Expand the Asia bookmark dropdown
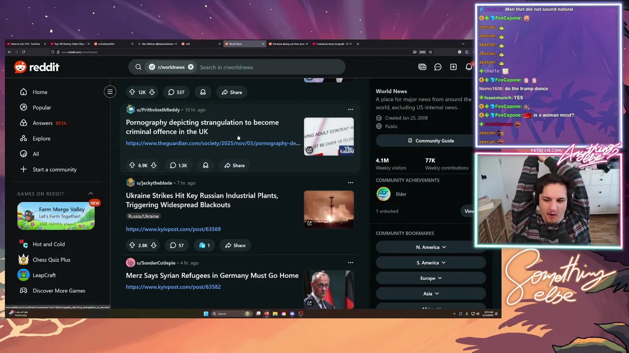The width and height of the screenshot is (629, 353). 430,294
